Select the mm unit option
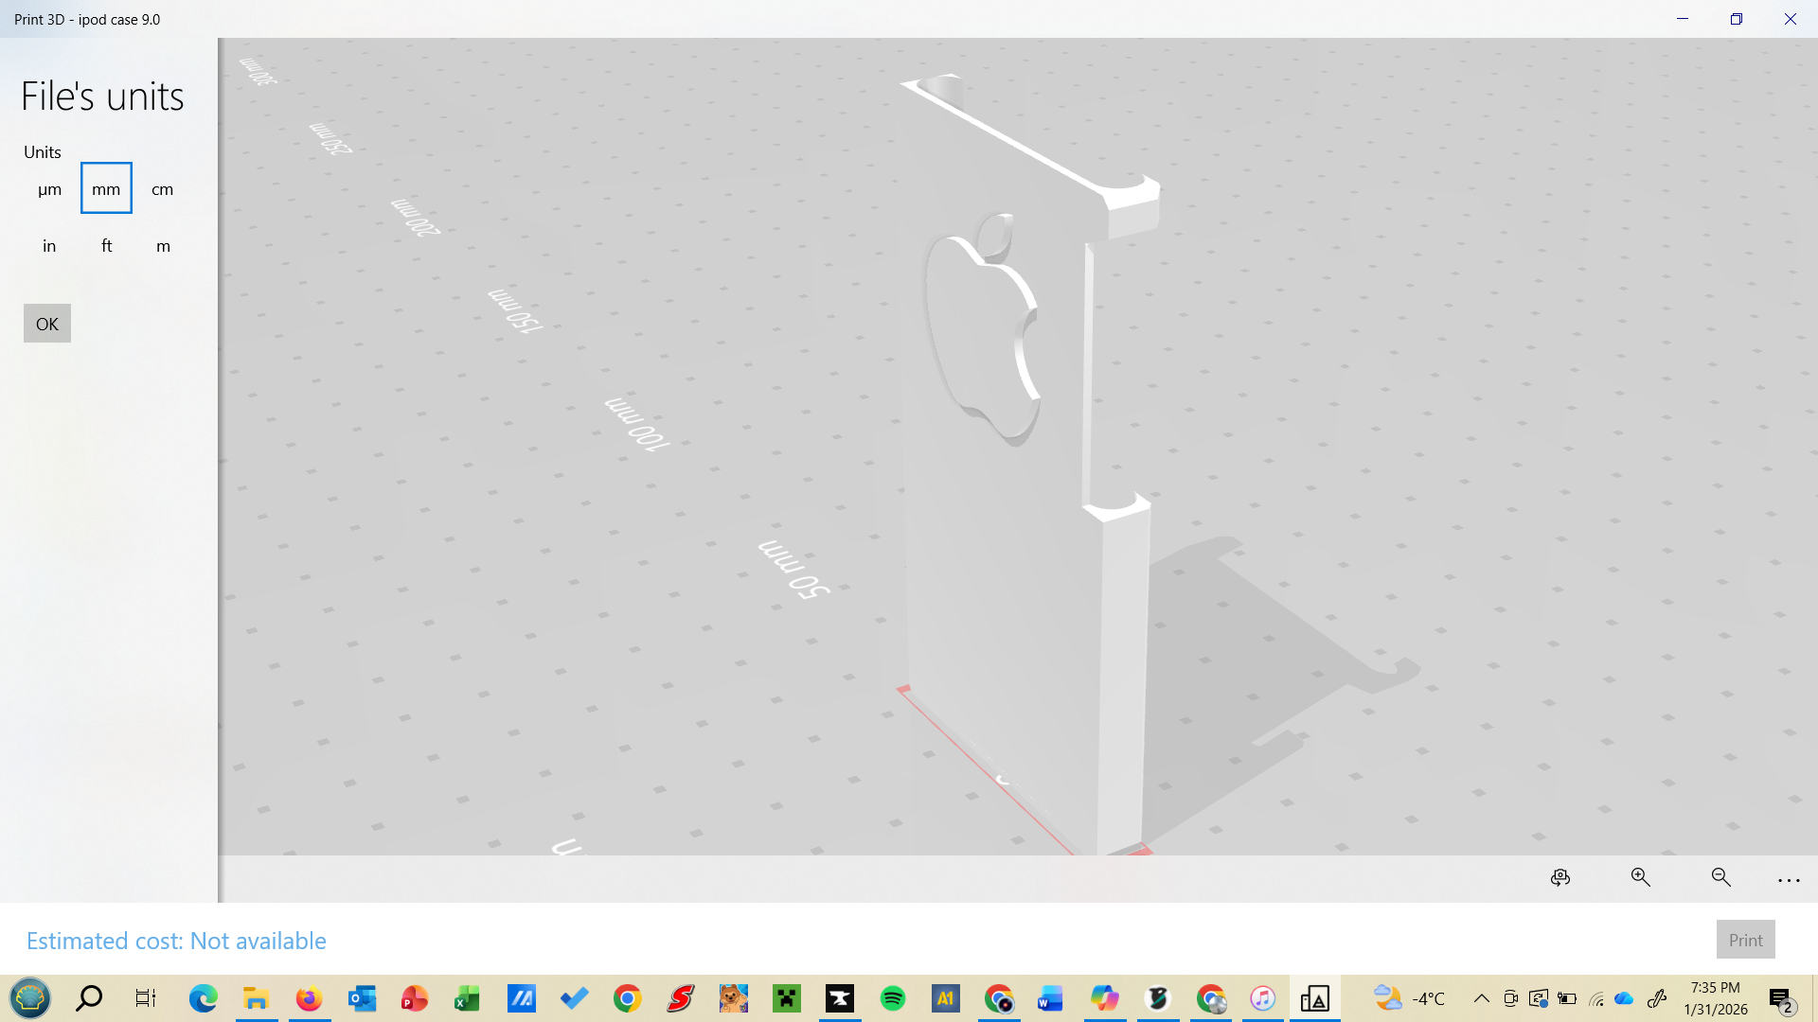Screen dimensions: 1818x1022 106,188
